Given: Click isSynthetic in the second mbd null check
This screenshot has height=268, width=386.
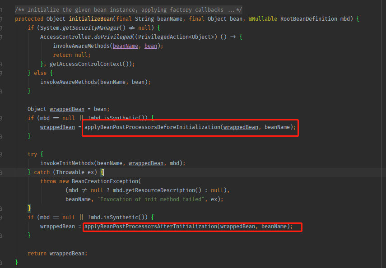Looking at the screenshot, I should 121,217.
